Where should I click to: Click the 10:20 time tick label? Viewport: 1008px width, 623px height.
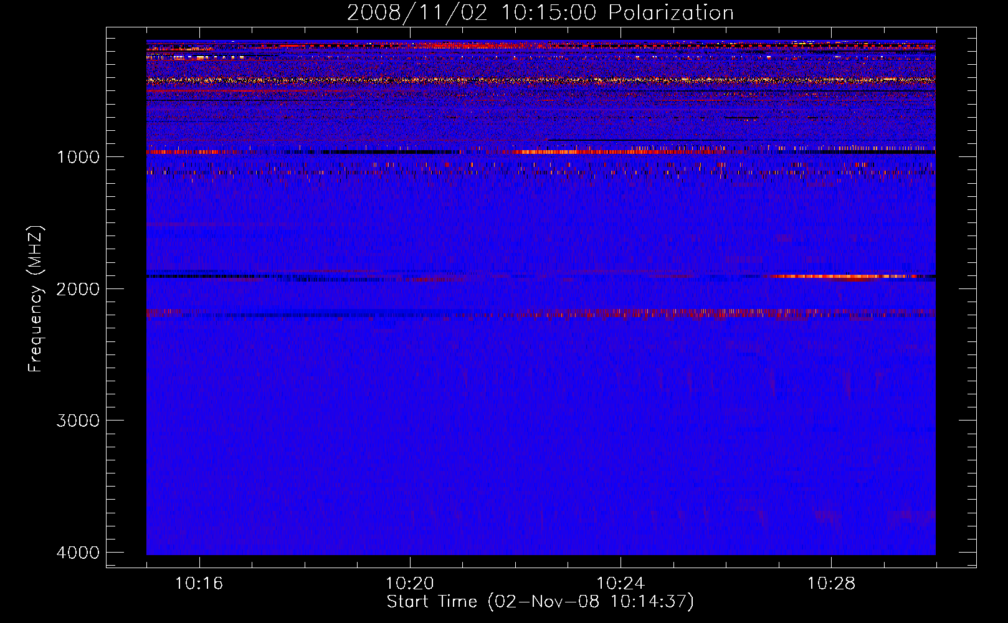pyautogui.click(x=410, y=584)
